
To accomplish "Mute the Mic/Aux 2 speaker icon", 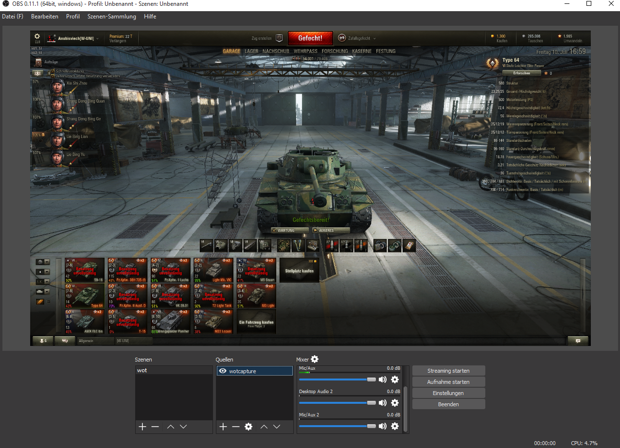I will 383,426.
